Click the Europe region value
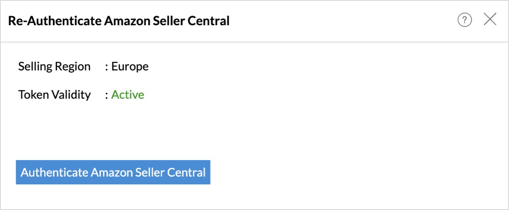 click(130, 67)
